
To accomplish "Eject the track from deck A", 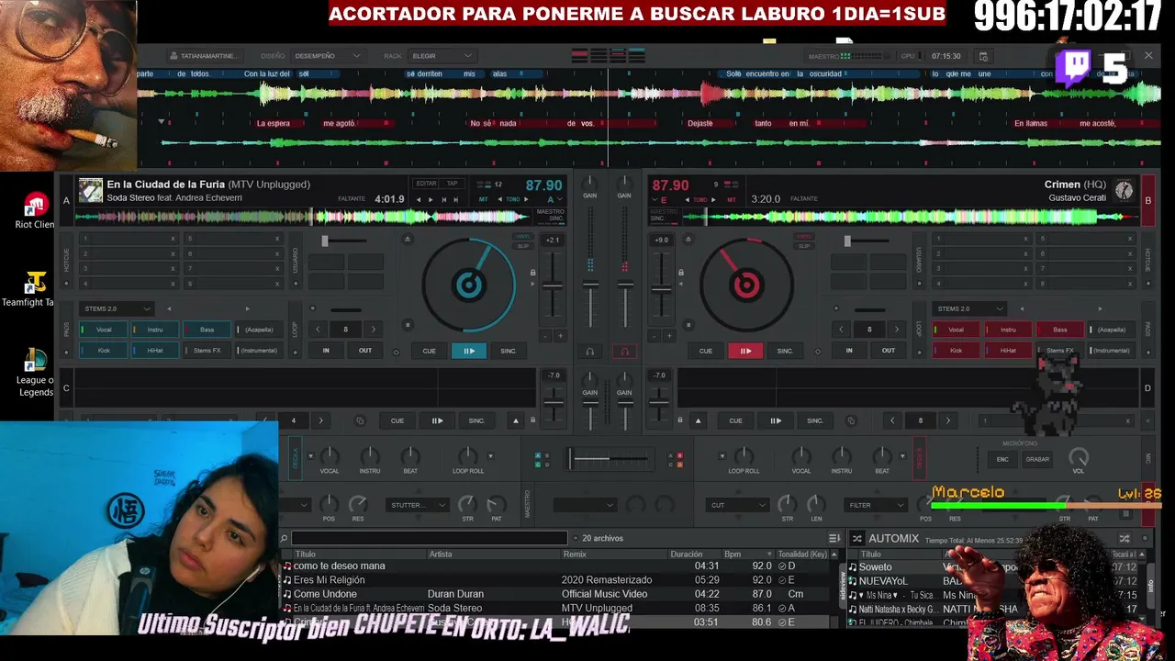I will [x=407, y=240].
